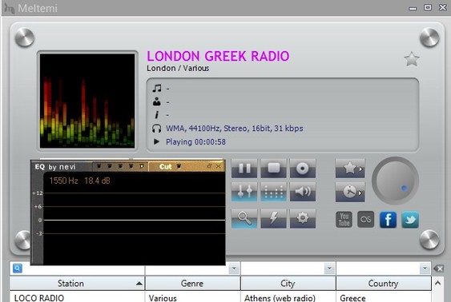Click the lightning bolt button
The image size is (451, 302).
coord(273,219)
